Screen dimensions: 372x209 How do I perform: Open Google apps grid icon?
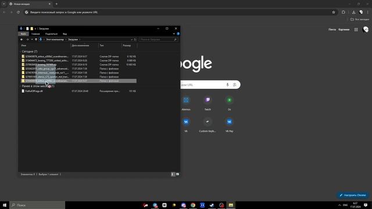point(356,30)
